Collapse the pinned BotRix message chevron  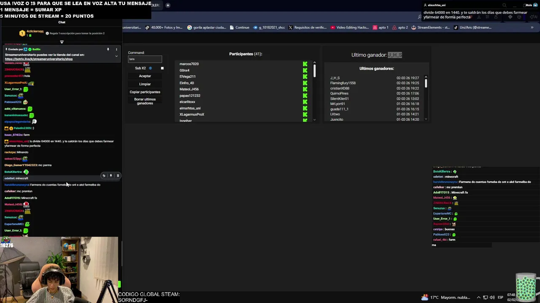pyautogui.click(x=116, y=56)
